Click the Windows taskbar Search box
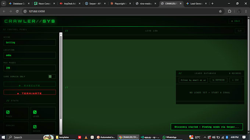250x140 pixels. (x=30, y=137)
